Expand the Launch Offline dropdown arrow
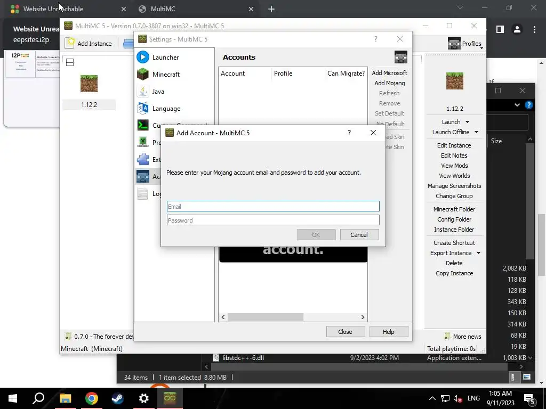The width and height of the screenshot is (546, 409). [x=476, y=132]
